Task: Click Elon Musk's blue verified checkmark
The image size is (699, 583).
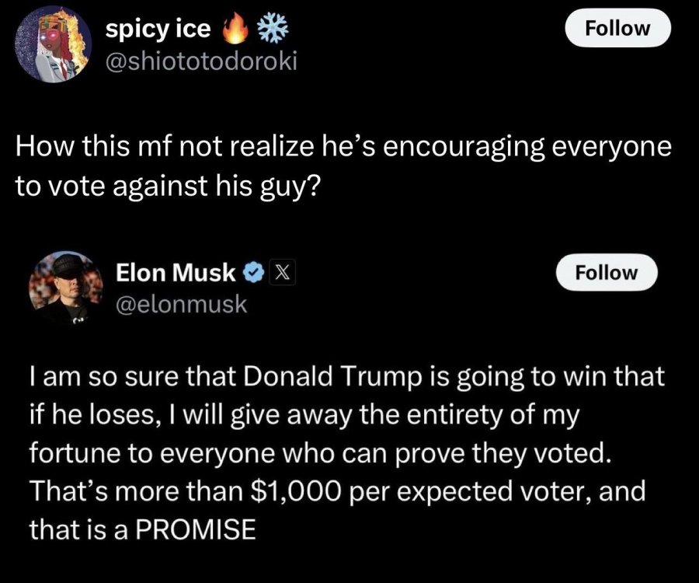Action: 252,272
